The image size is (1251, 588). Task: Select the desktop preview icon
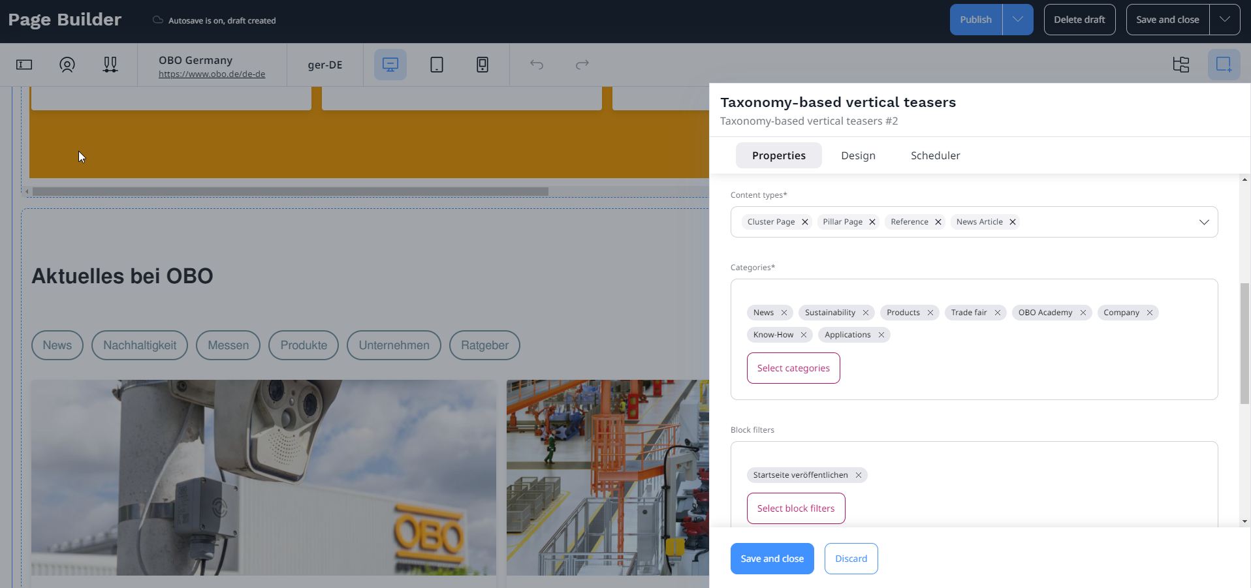[x=389, y=65]
